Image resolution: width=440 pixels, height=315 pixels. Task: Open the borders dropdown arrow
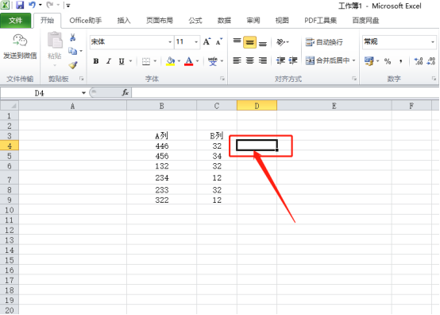coord(155,61)
